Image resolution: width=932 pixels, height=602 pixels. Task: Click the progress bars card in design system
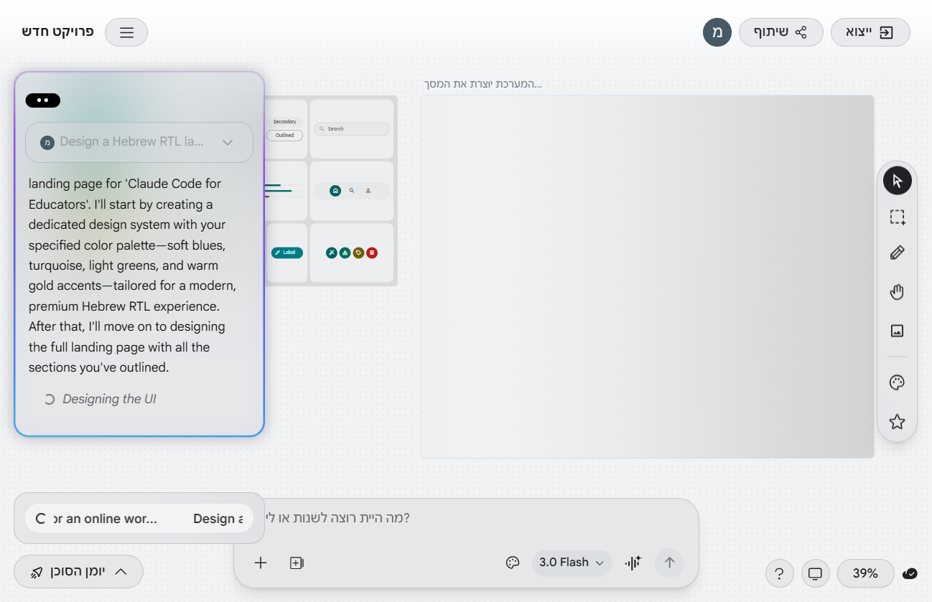[286, 191]
